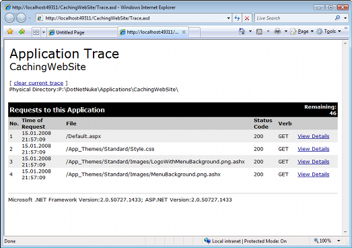Image resolution: width=352 pixels, height=248 pixels.
Task: Click the 100% zoom level button
Action: coord(322,241)
